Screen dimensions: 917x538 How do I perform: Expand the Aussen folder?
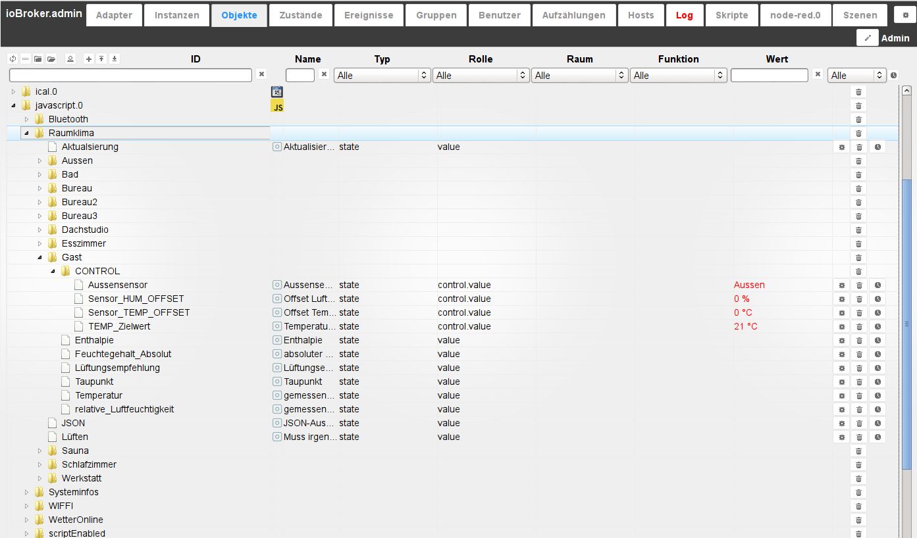(x=39, y=160)
